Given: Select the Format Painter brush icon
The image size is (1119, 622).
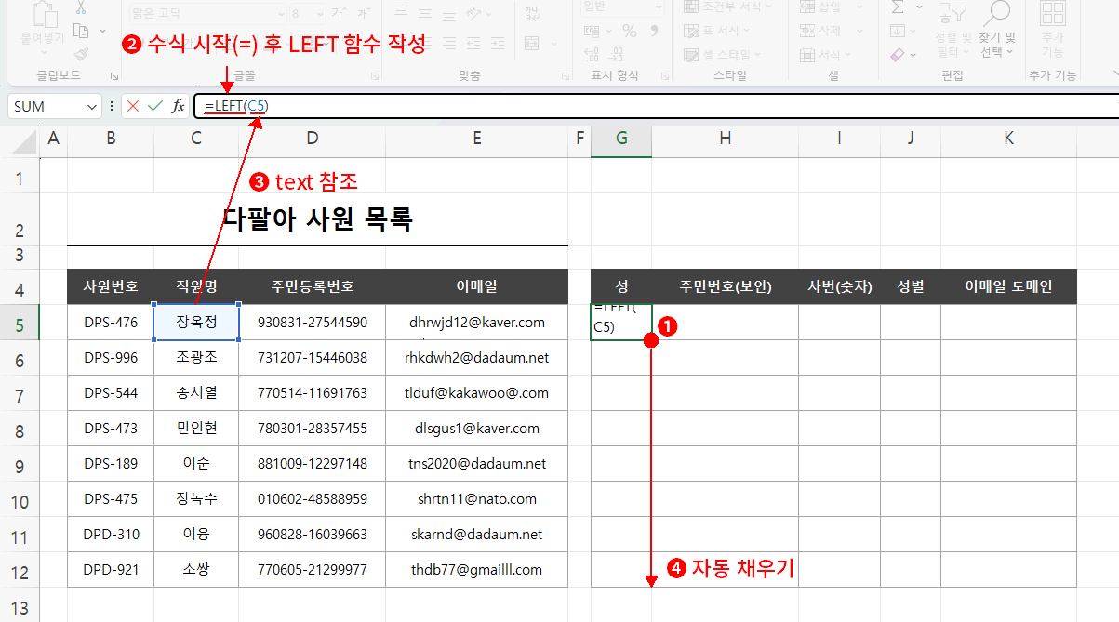Looking at the screenshot, I should [x=81, y=54].
